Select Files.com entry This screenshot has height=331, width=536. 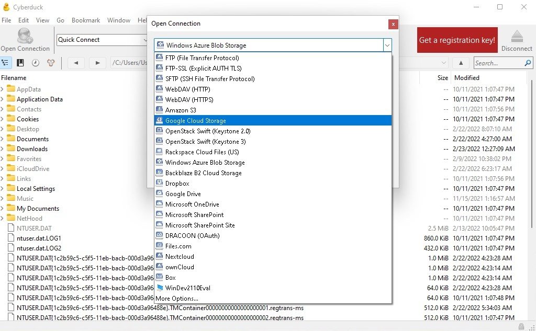(x=273, y=246)
